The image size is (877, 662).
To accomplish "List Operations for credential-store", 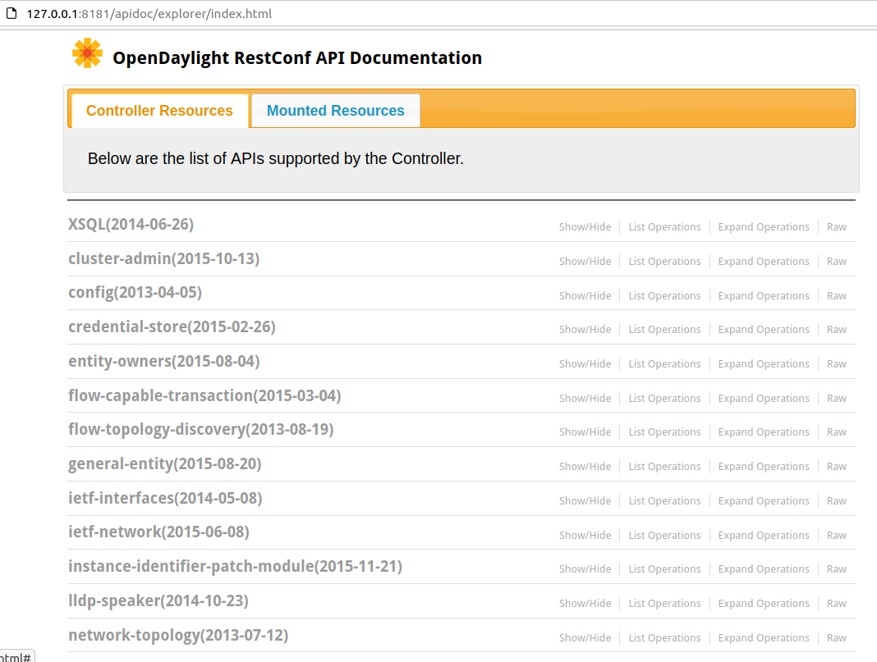I will 664,330.
